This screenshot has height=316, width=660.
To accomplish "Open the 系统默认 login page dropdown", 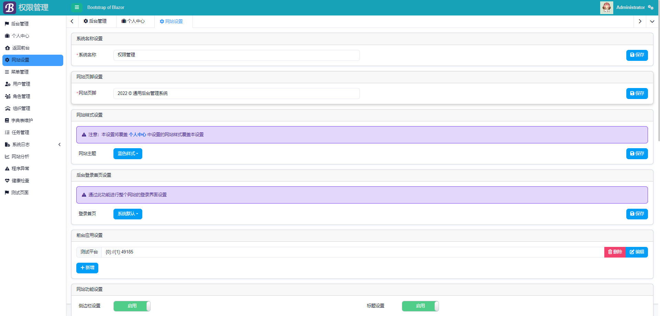I will pos(128,214).
